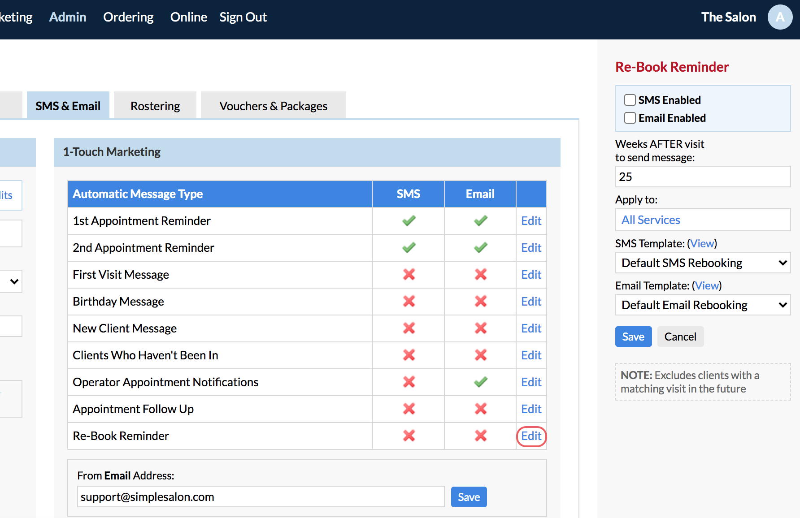The width and height of the screenshot is (800, 518).
Task: Tick the Email Enabled checkbox
Action: (x=630, y=118)
